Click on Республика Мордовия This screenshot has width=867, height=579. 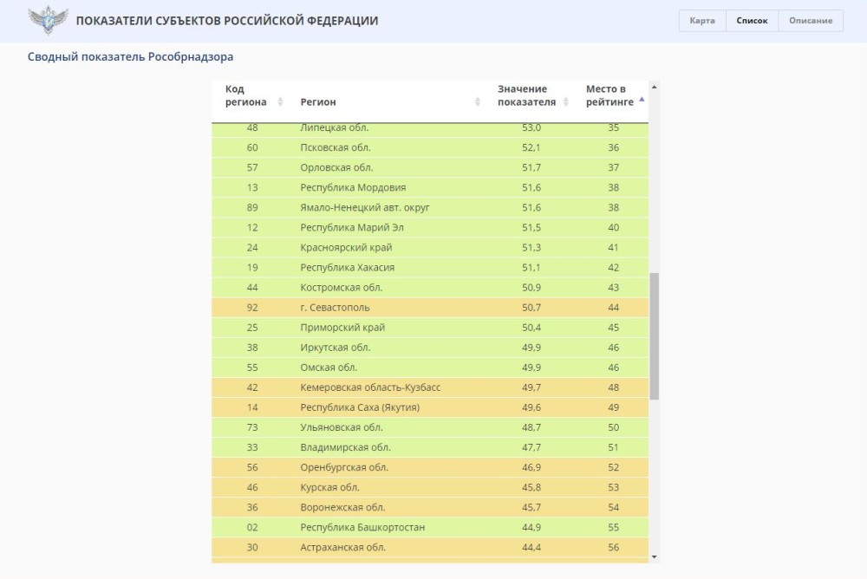353,187
